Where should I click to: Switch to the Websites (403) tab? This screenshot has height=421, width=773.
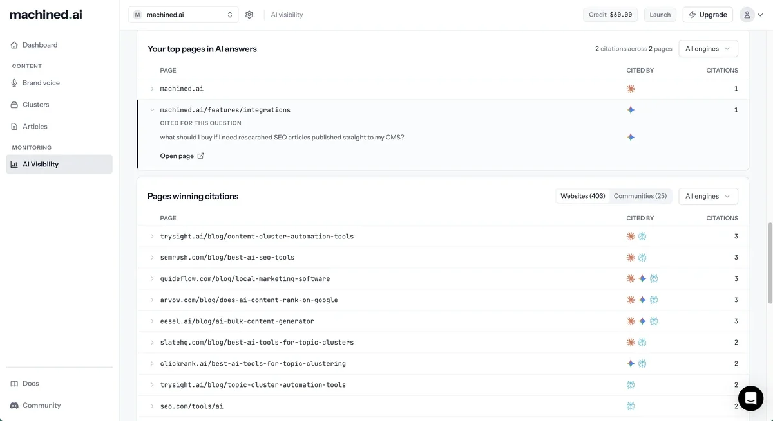583,196
